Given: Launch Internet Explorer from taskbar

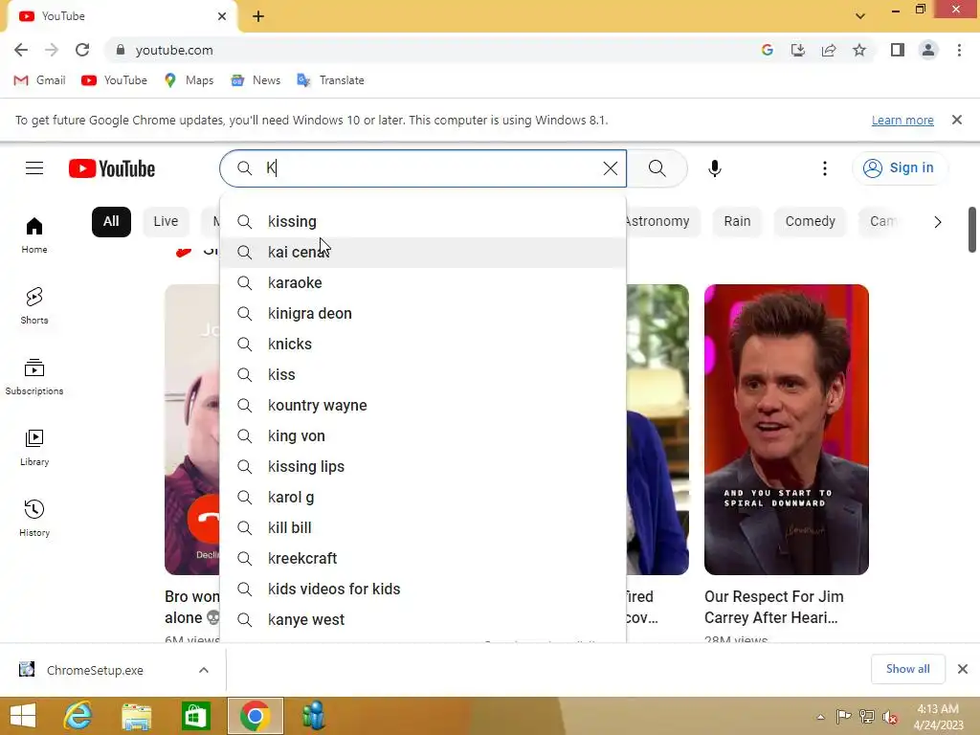Looking at the screenshot, I should (x=78, y=716).
